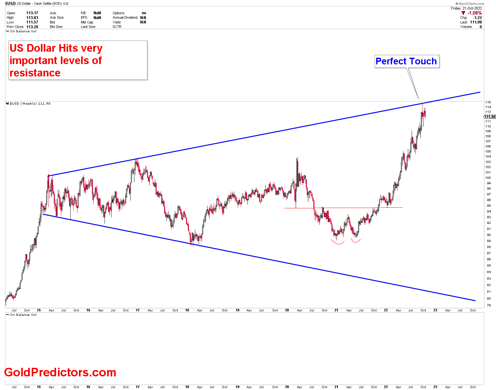Click the Open value 113.17
The height and width of the screenshot is (390, 496).
click(x=32, y=13)
